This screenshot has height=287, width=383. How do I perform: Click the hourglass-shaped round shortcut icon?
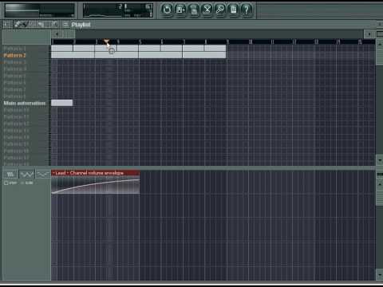(x=207, y=10)
